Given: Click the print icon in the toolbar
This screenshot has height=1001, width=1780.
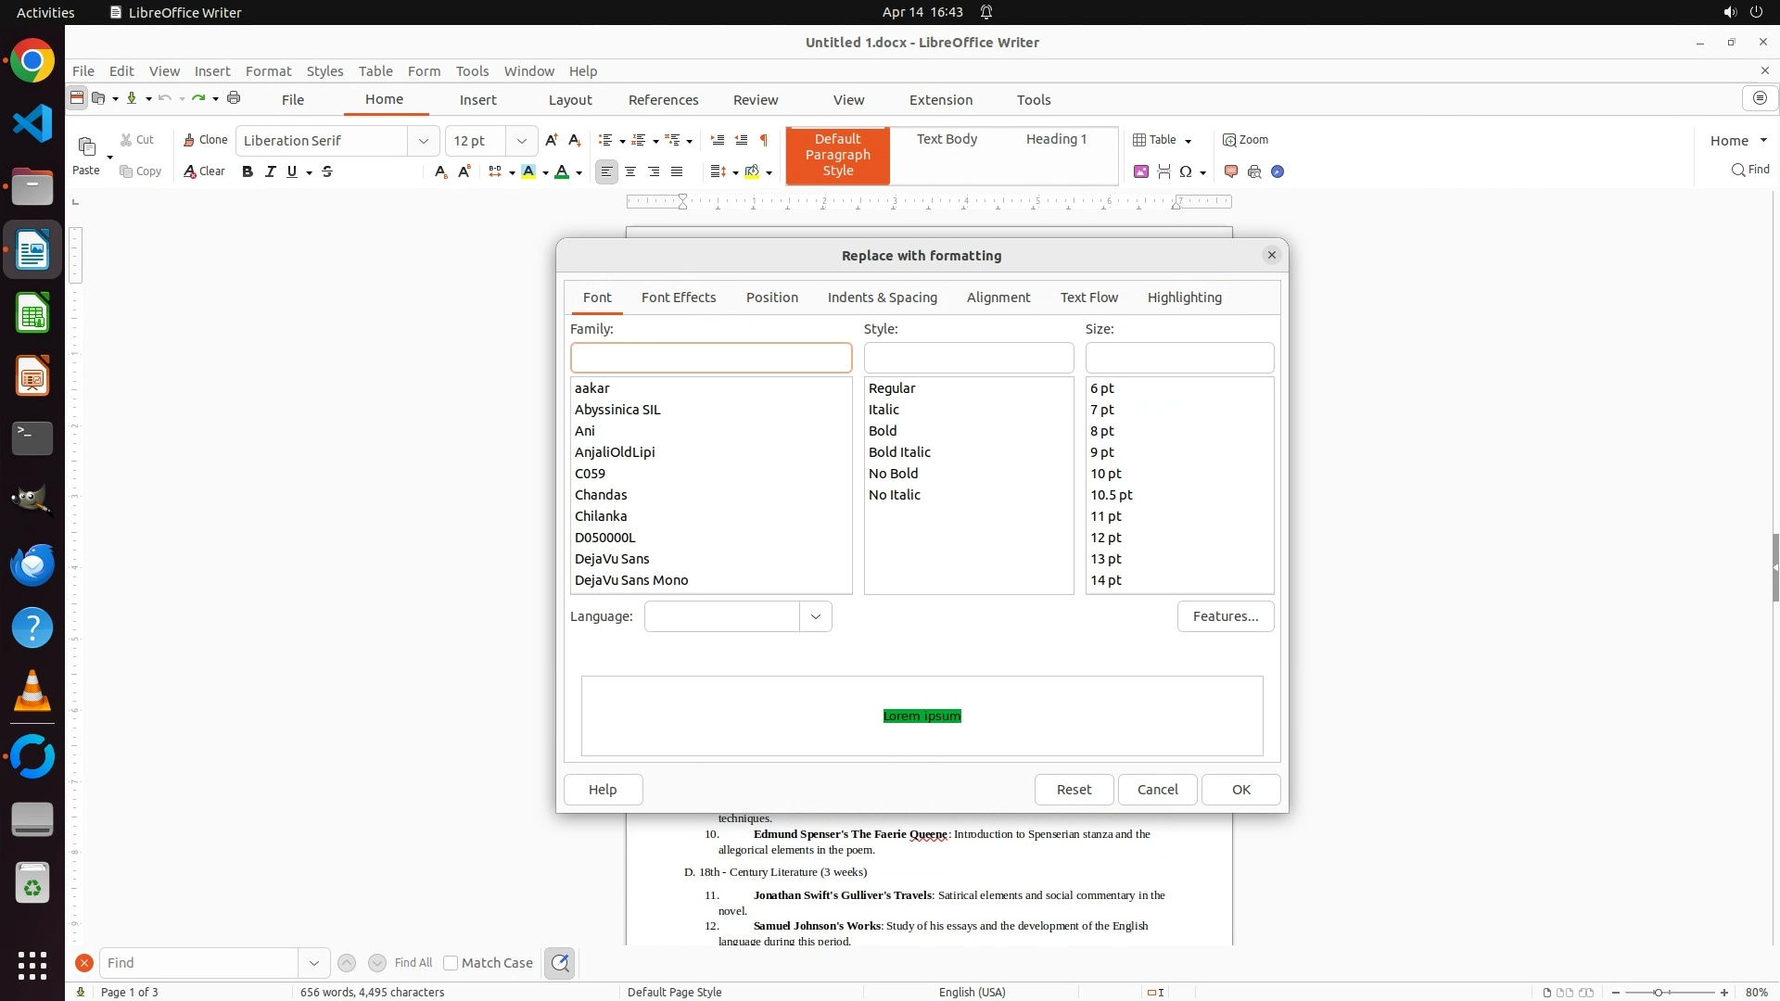Looking at the screenshot, I should pos(234,98).
